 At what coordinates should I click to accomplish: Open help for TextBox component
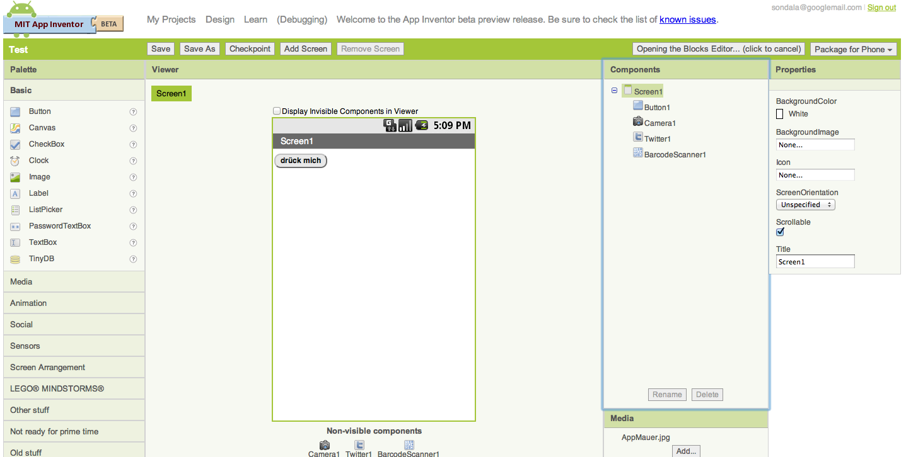tap(133, 242)
